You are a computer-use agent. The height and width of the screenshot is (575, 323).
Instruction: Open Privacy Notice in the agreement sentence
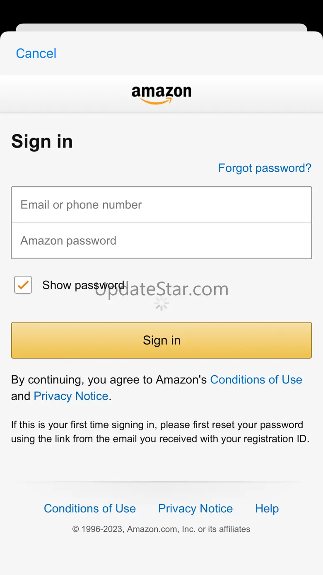coord(71,396)
